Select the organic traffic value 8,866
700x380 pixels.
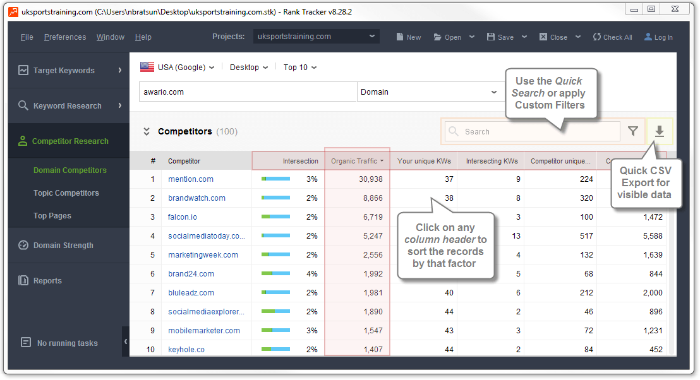372,198
